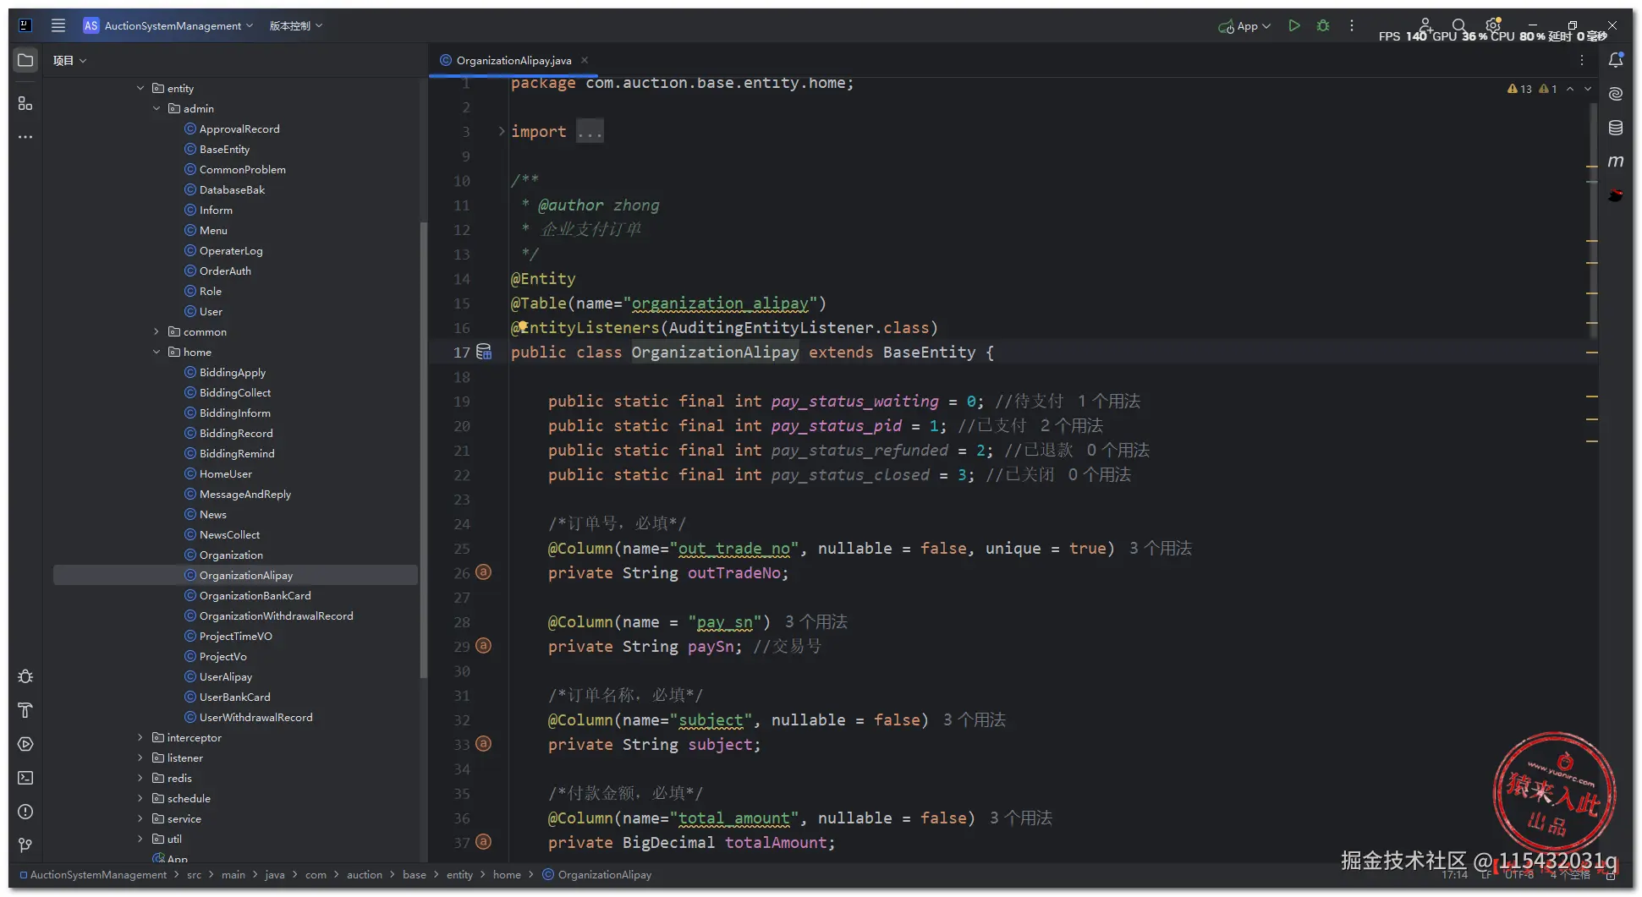This screenshot has width=1642, height=897.
Task: Expand the redis folder
Action: click(x=140, y=778)
